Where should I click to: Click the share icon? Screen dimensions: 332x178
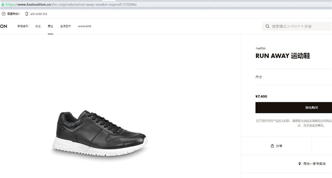point(272,146)
